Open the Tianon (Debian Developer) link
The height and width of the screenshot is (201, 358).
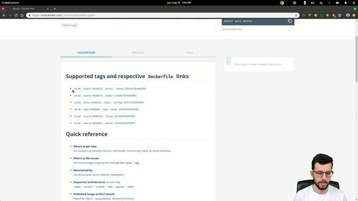(x=107, y=175)
